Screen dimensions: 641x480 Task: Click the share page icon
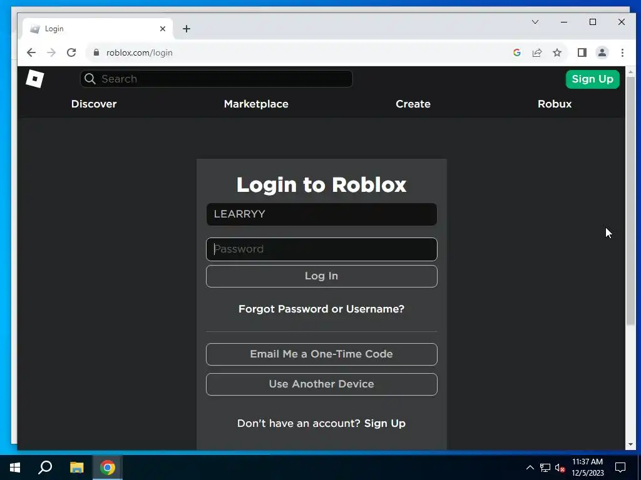click(x=536, y=52)
